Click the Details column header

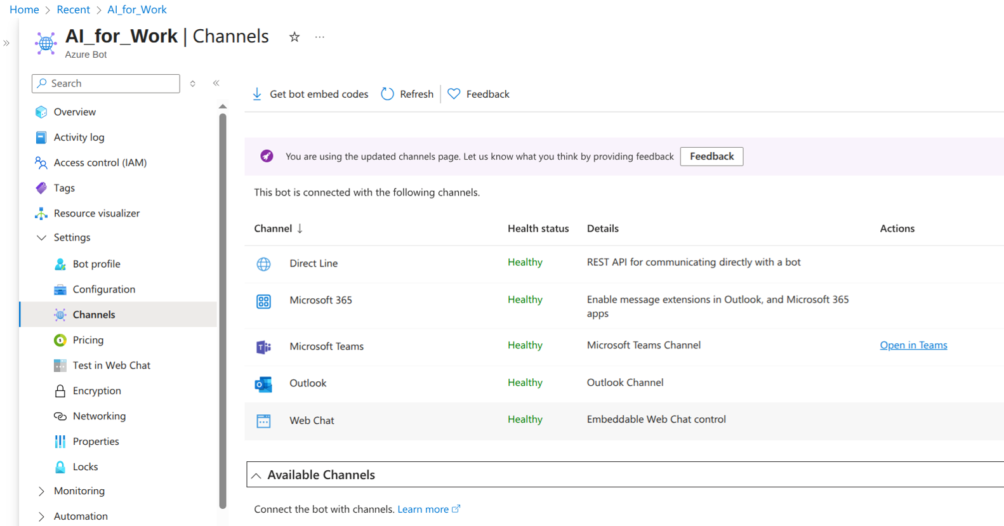pyautogui.click(x=602, y=228)
